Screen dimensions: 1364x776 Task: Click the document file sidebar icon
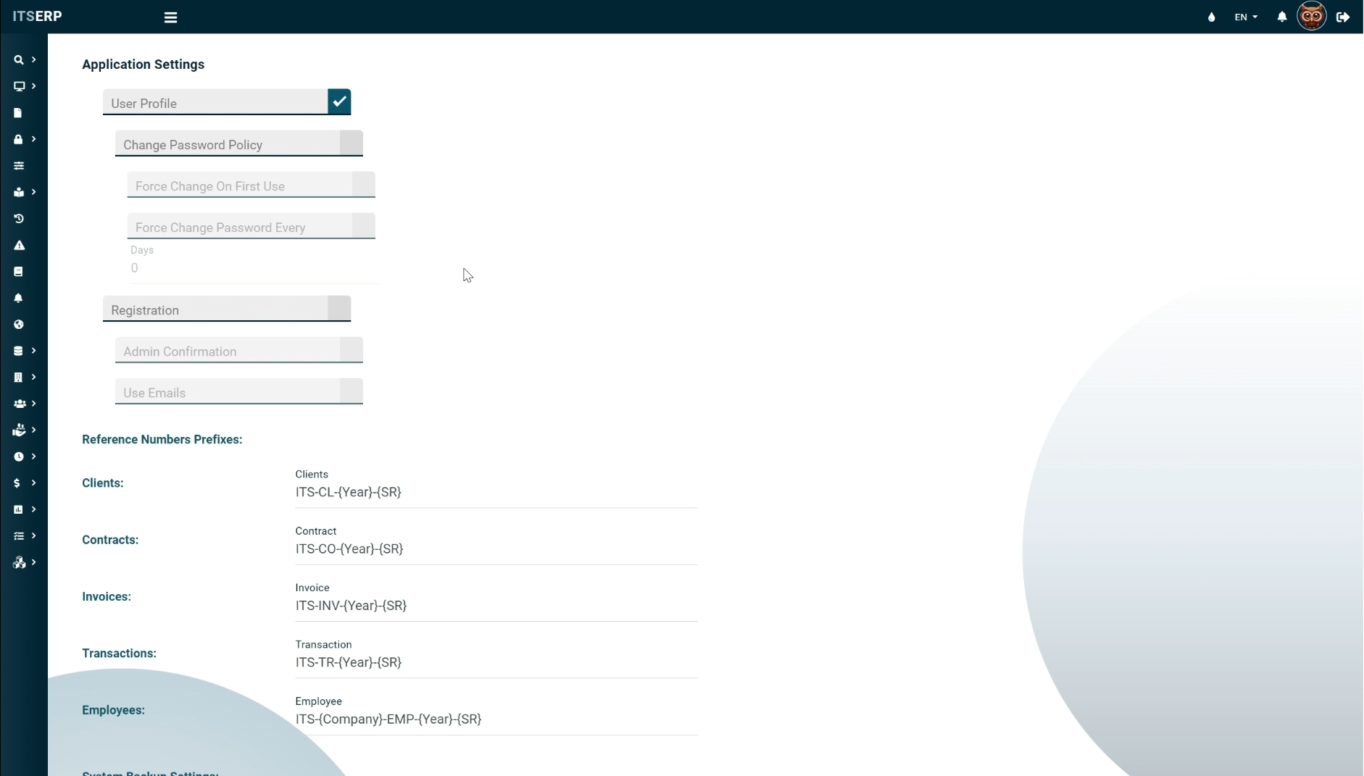tap(18, 113)
